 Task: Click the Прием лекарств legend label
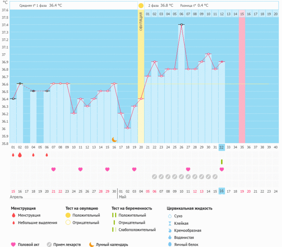(x=67, y=244)
